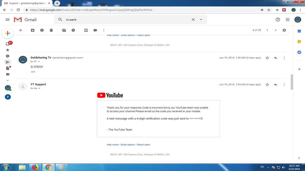The width and height of the screenshot is (305, 171).
Task: Open a new browser tab
Action: [57, 3]
